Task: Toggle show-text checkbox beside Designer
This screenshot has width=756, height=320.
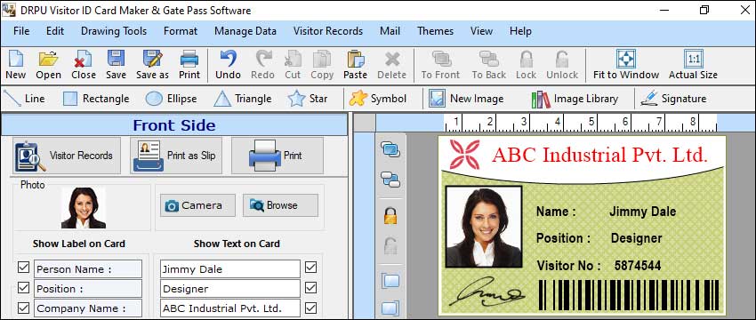Action: tap(311, 288)
